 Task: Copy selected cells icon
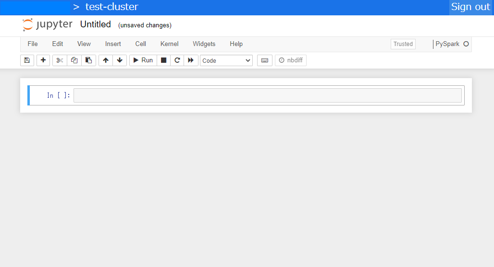tap(74, 60)
